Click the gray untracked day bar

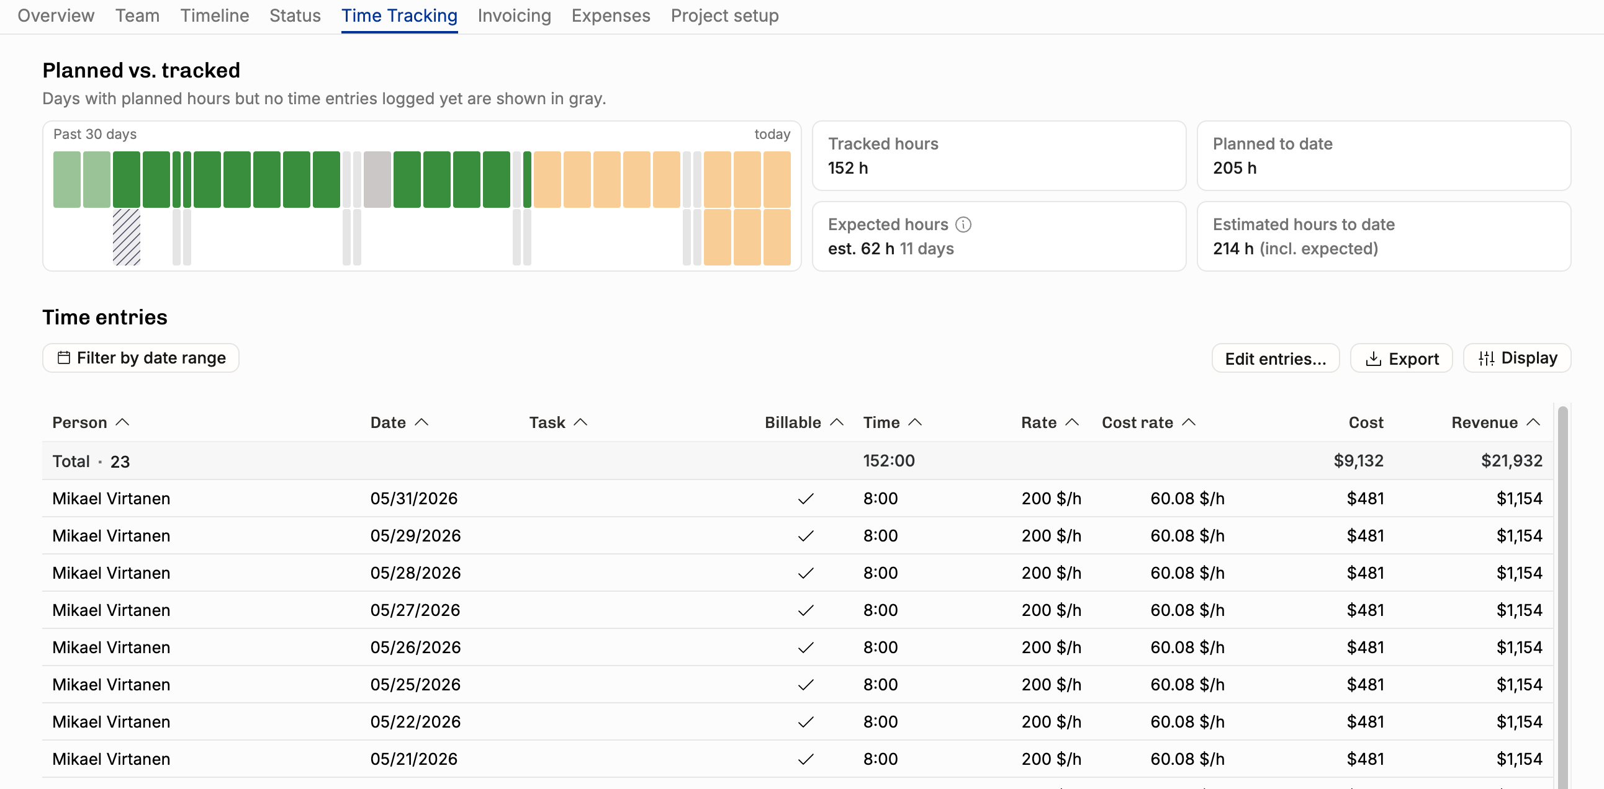(x=377, y=179)
